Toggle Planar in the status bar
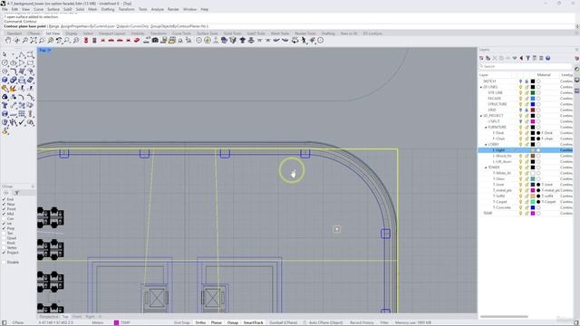Screen dimensions: 580x326 click(x=217, y=322)
